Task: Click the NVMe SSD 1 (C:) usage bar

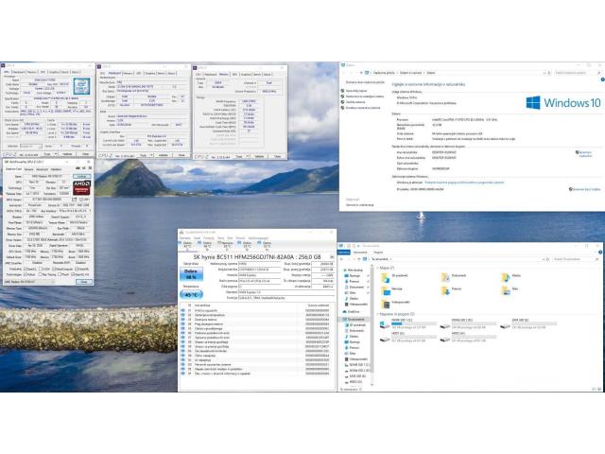Action: [x=414, y=323]
